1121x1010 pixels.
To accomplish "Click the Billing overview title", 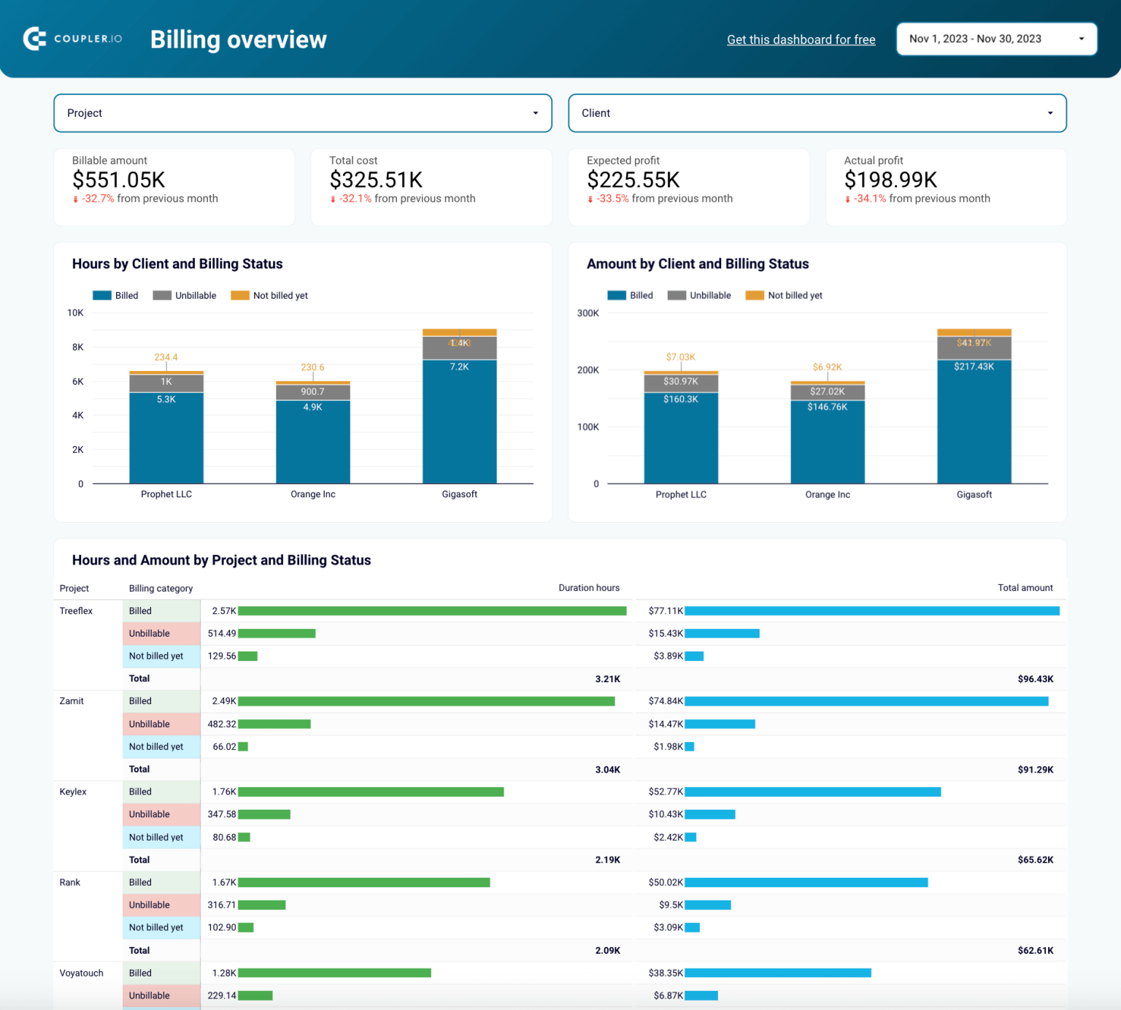I will [238, 39].
